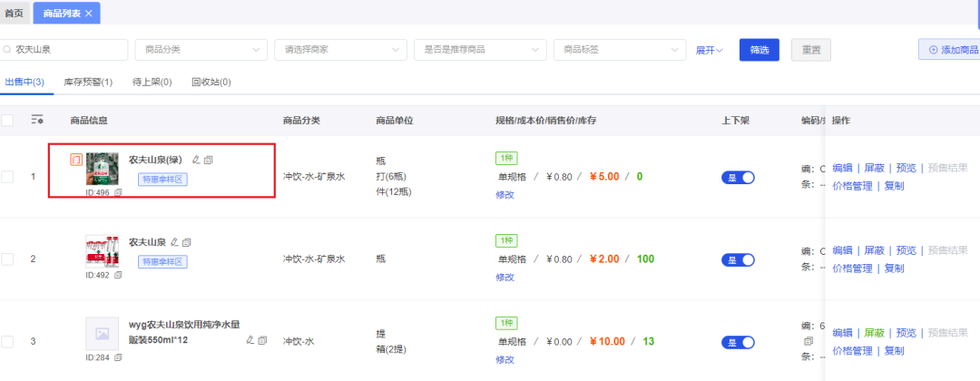Screen dimensions: 980x381
Task: Check the checkbox for row 2
Action: click(x=7, y=259)
